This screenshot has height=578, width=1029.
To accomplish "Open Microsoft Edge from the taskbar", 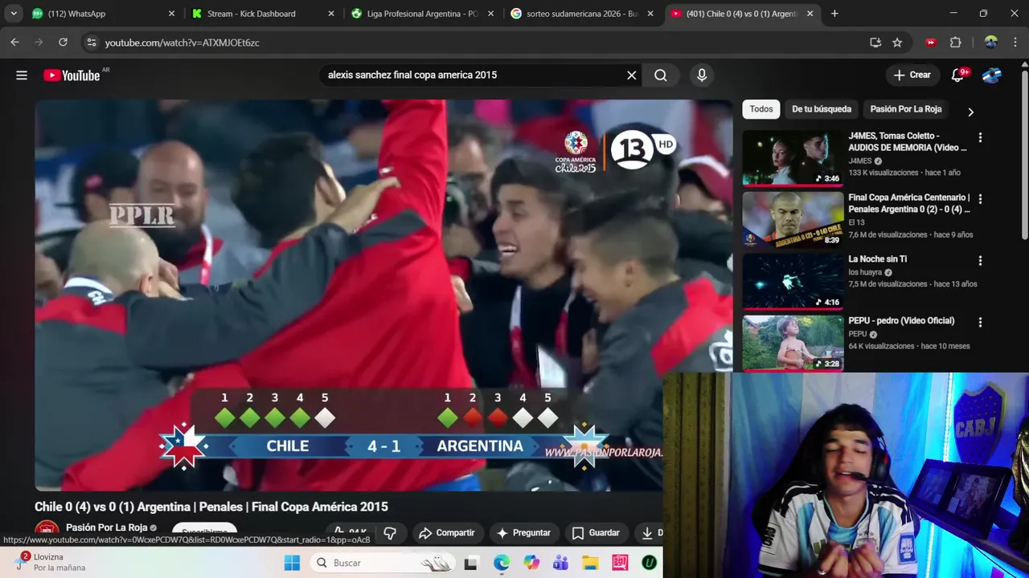I will coord(502,563).
